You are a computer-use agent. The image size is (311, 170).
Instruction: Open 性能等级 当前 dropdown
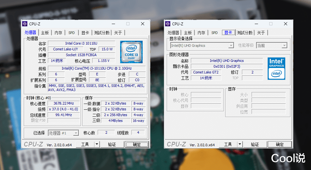[271, 46]
